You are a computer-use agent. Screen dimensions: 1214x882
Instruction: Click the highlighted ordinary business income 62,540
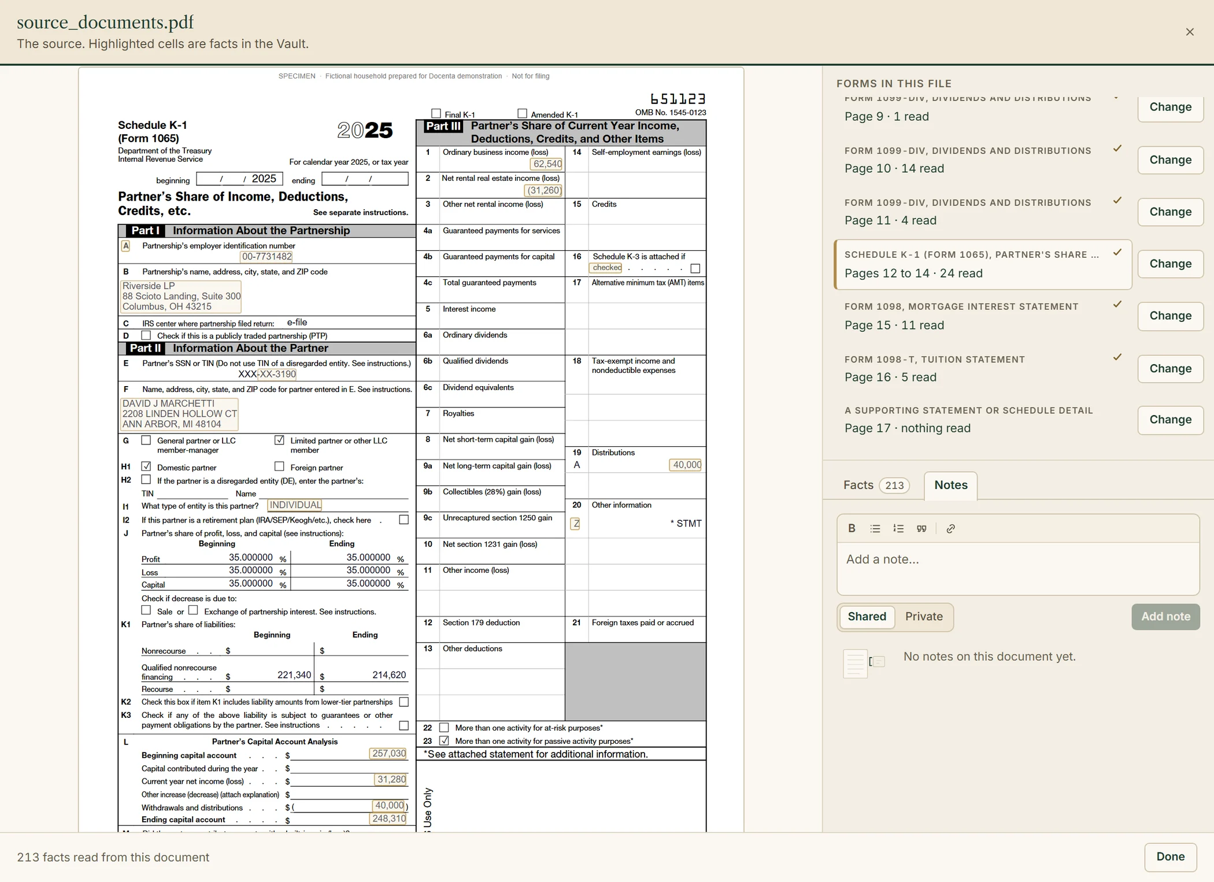pos(546,164)
